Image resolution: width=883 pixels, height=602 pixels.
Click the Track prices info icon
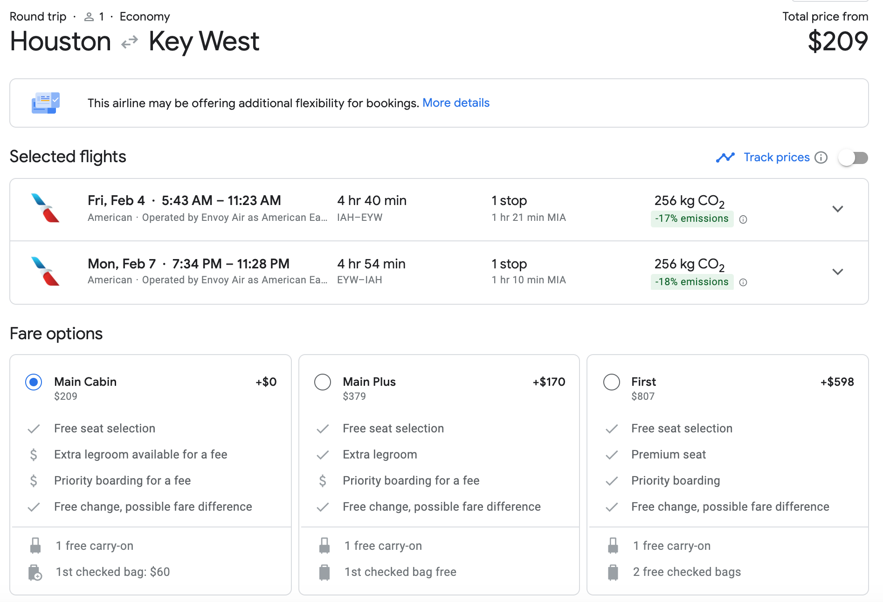point(821,157)
